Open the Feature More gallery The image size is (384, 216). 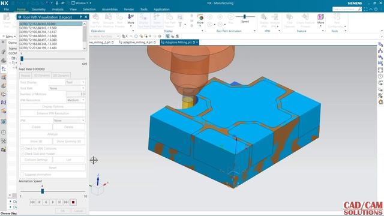click(320, 19)
